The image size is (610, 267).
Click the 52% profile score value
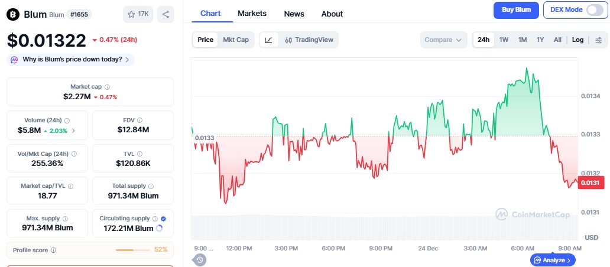tap(161, 249)
